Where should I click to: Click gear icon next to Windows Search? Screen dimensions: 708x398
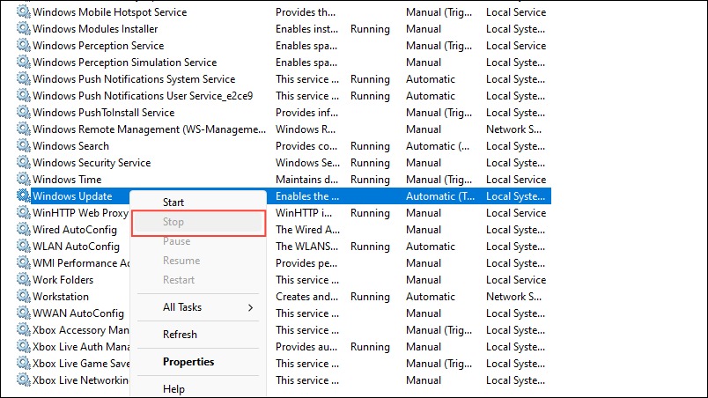pyautogui.click(x=23, y=145)
